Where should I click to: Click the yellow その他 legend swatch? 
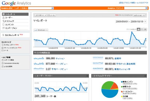122,96
